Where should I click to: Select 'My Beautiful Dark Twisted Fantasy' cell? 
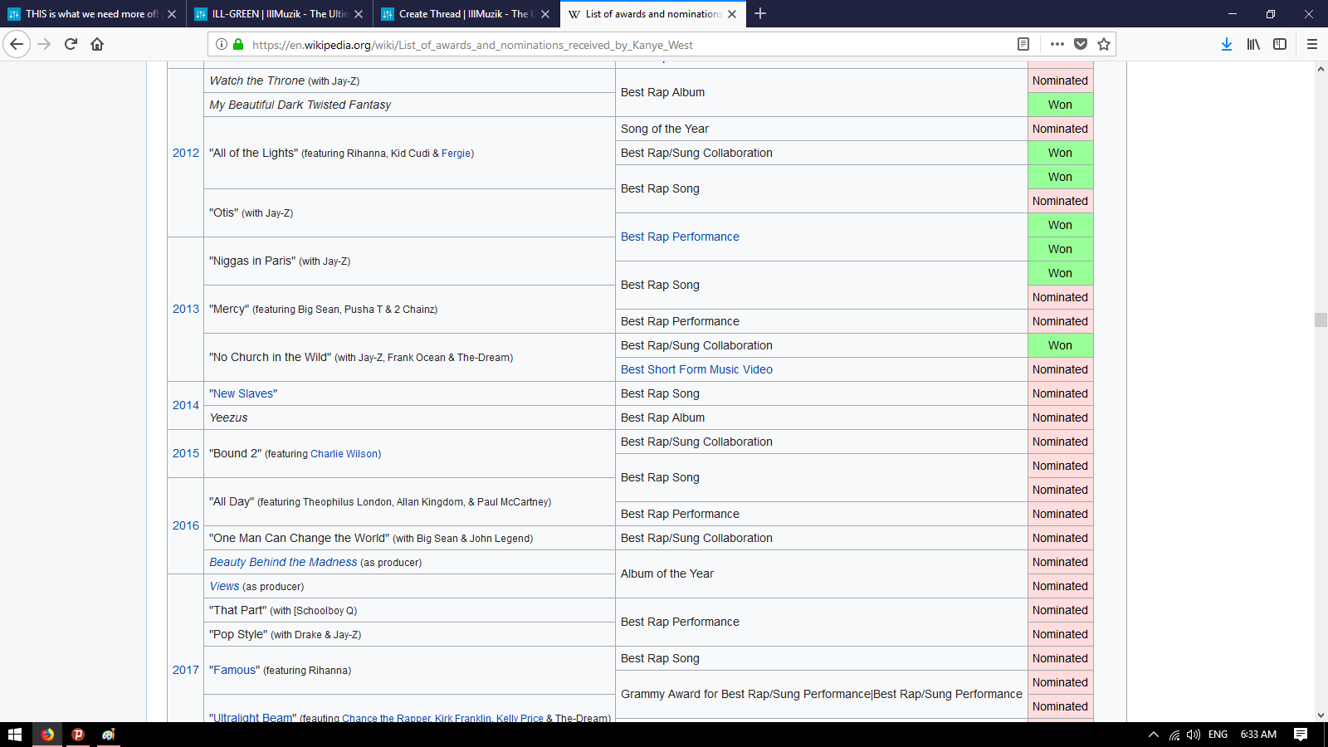tap(409, 105)
